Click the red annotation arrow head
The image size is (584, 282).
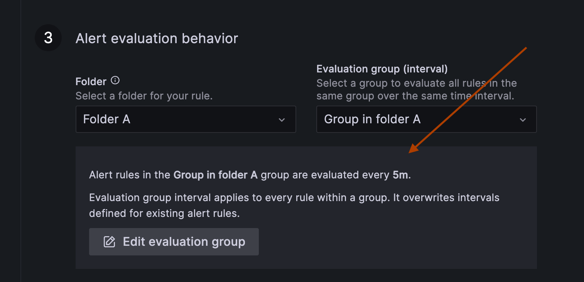coord(414,148)
